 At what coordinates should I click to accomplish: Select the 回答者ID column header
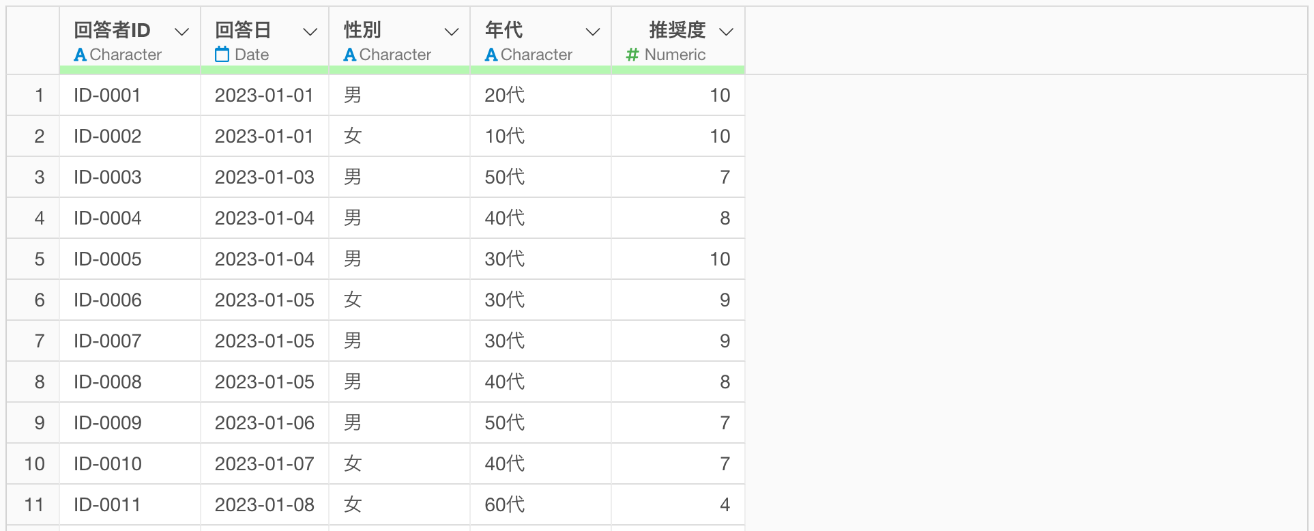(112, 30)
